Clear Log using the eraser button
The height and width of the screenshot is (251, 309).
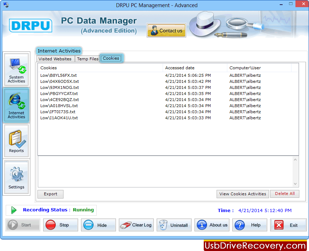pyautogui.click(x=136, y=225)
